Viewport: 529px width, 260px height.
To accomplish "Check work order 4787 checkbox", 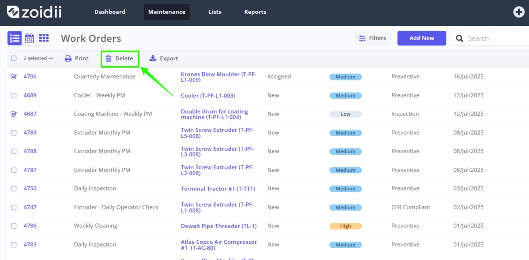I will pyautogui.click(x=14, y=170).
